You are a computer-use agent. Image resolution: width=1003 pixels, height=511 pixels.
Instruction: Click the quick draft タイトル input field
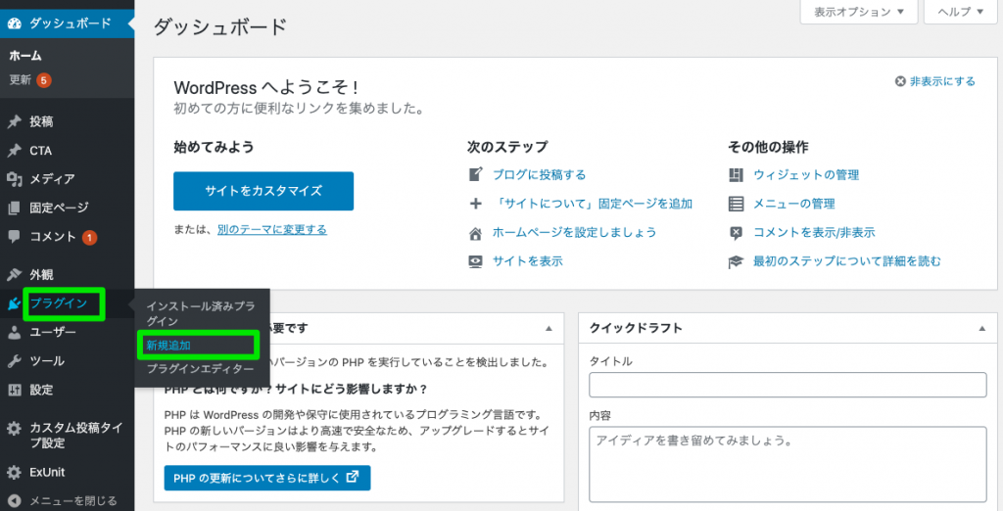pos(788,385)
